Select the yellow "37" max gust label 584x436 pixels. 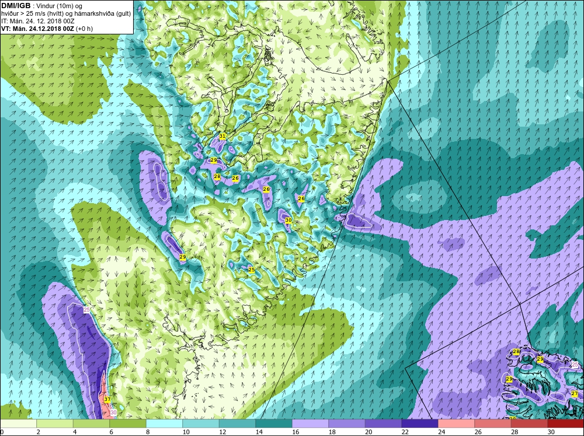(107, 399)
